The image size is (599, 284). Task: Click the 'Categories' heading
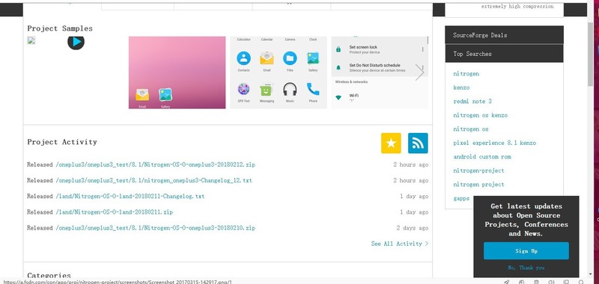coord(49,276)
